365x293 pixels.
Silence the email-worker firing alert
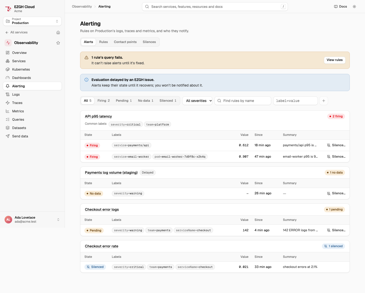tap(336, 157)
